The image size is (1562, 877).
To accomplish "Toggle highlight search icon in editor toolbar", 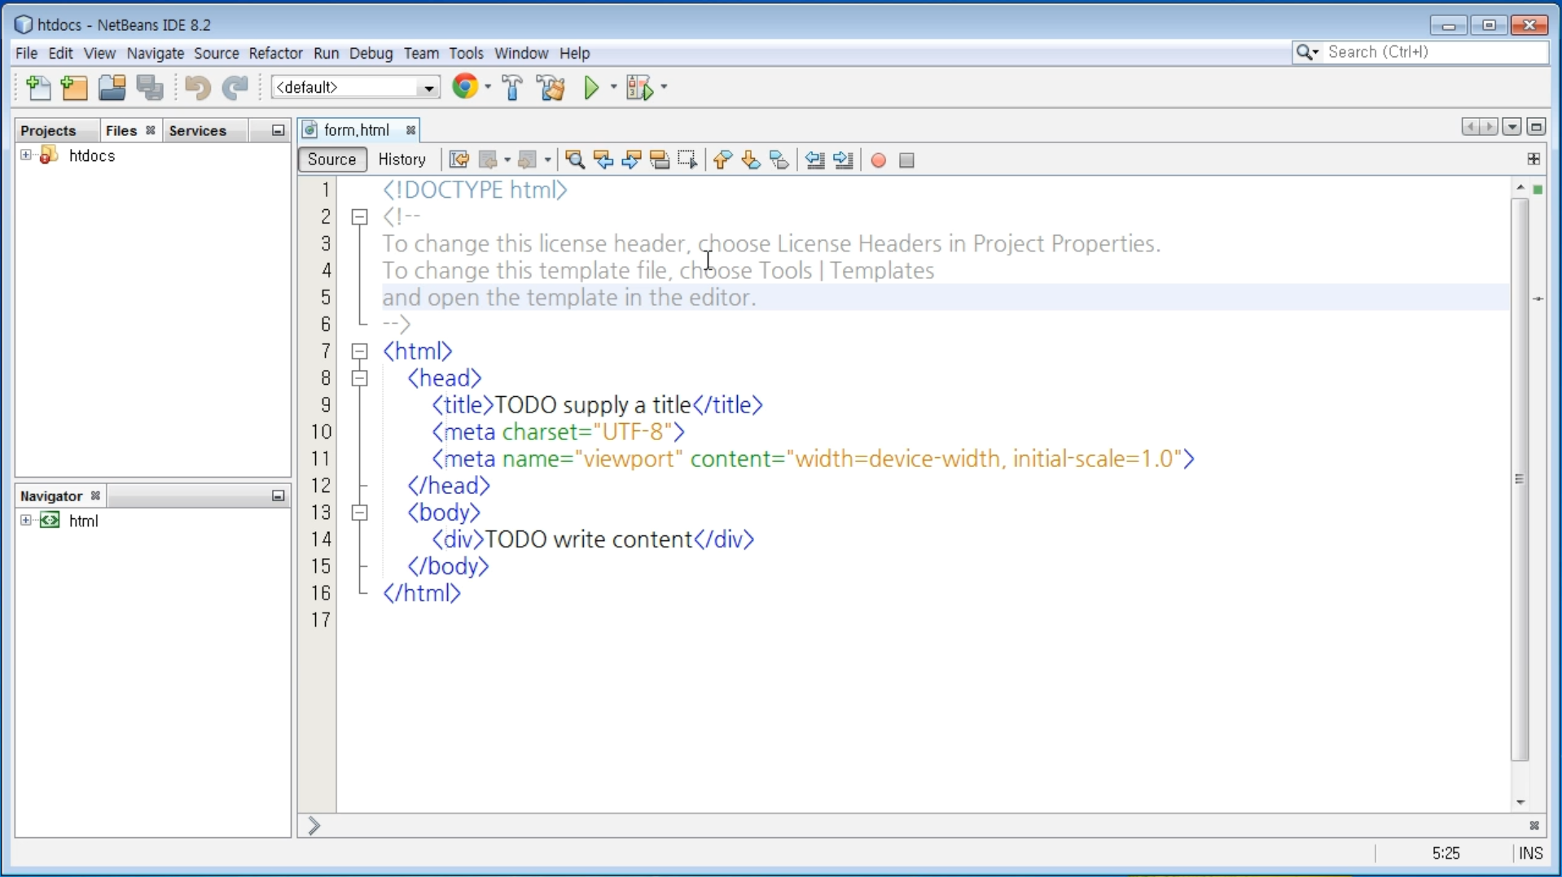I will [x=660, y=160].
